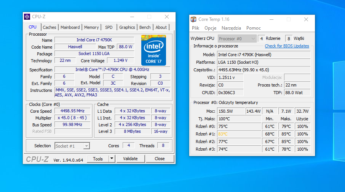Click the Moc power value 150.5W
This screenshot has width=345, height=192.
click(x=231, y=111)
